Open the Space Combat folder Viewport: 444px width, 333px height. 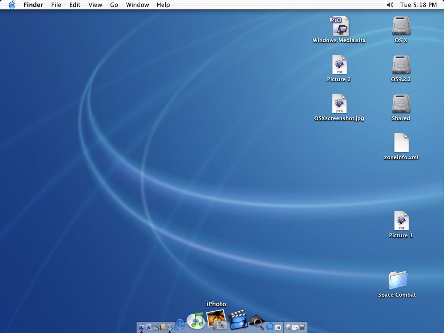397,281
